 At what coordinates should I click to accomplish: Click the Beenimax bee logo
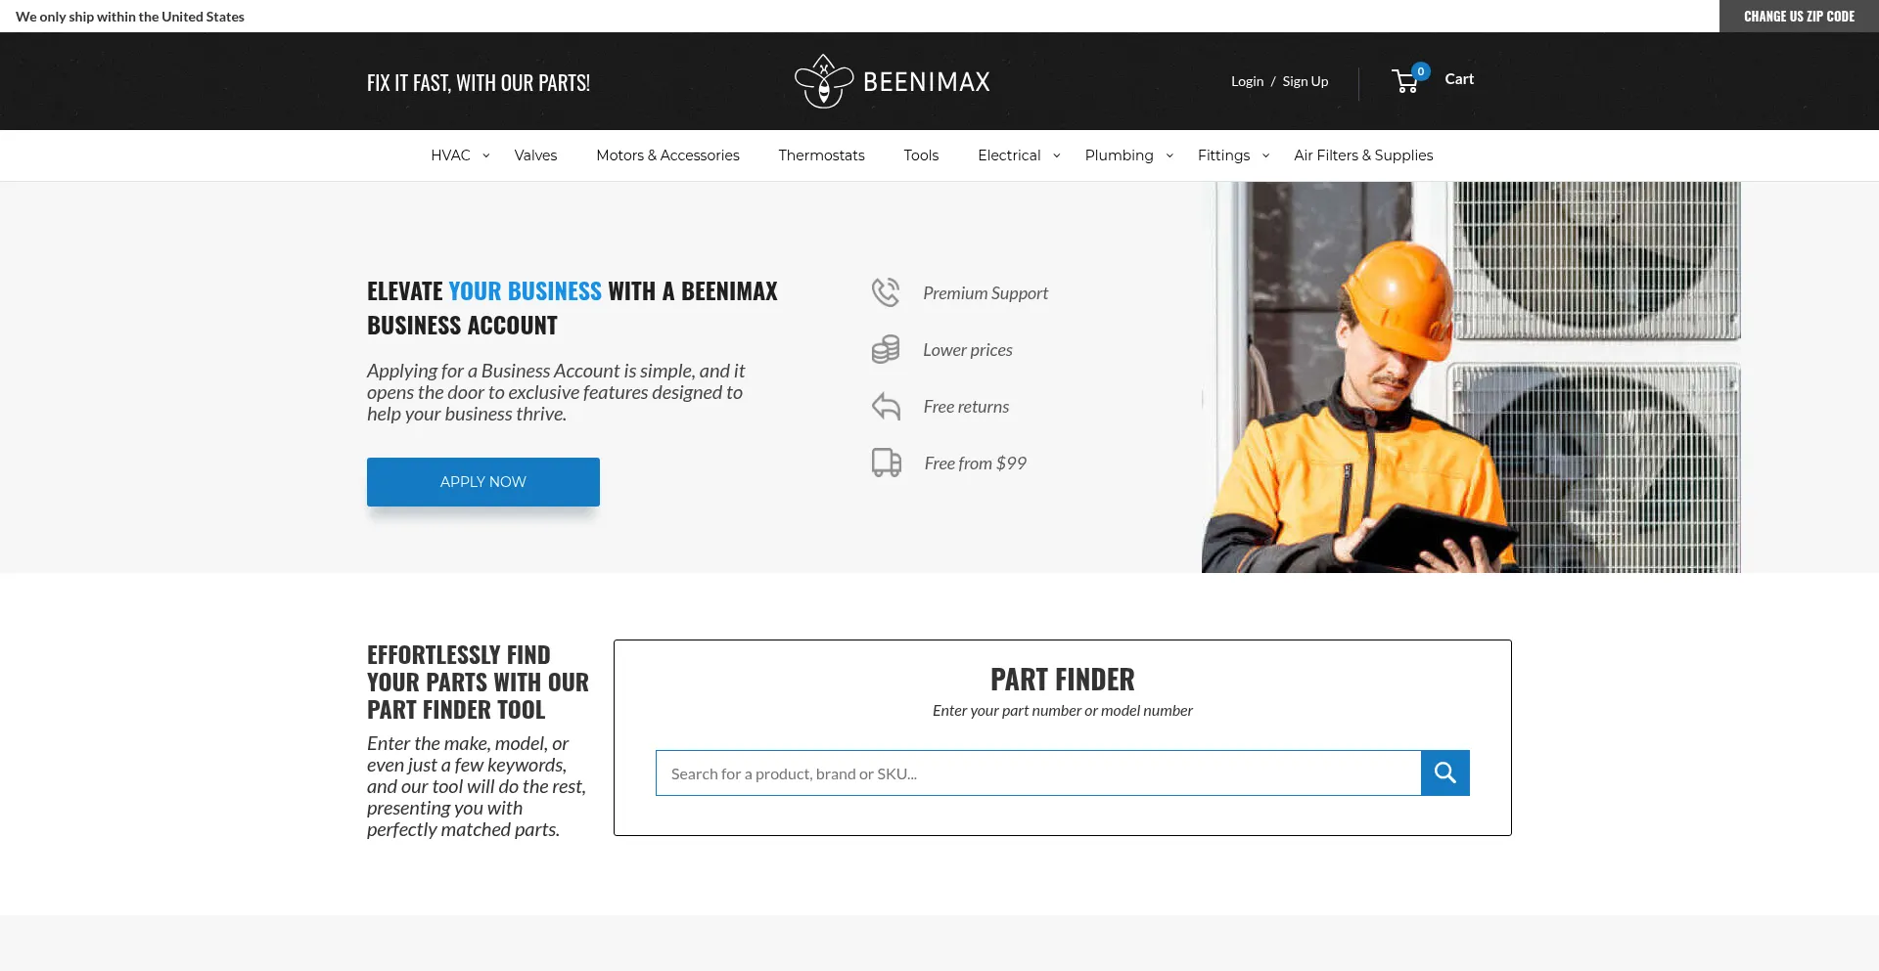(x=823, y=81)
